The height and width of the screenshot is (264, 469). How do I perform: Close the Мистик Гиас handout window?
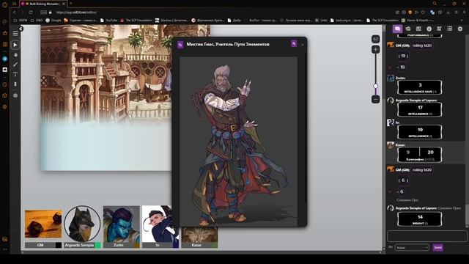(303, 45)
